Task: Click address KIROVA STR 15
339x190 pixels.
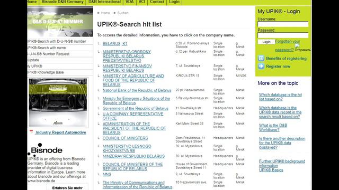Action: [187, 75]
